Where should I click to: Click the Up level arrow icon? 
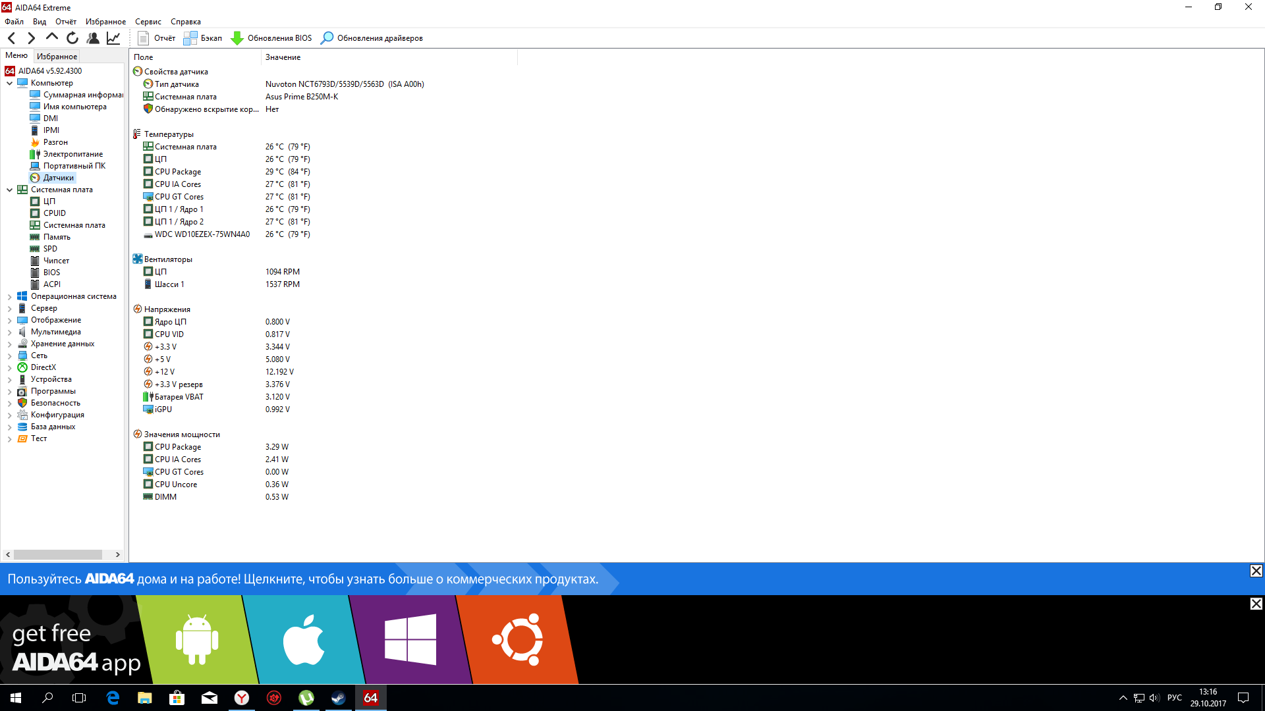pyautogui.click(x=52, y=38)
